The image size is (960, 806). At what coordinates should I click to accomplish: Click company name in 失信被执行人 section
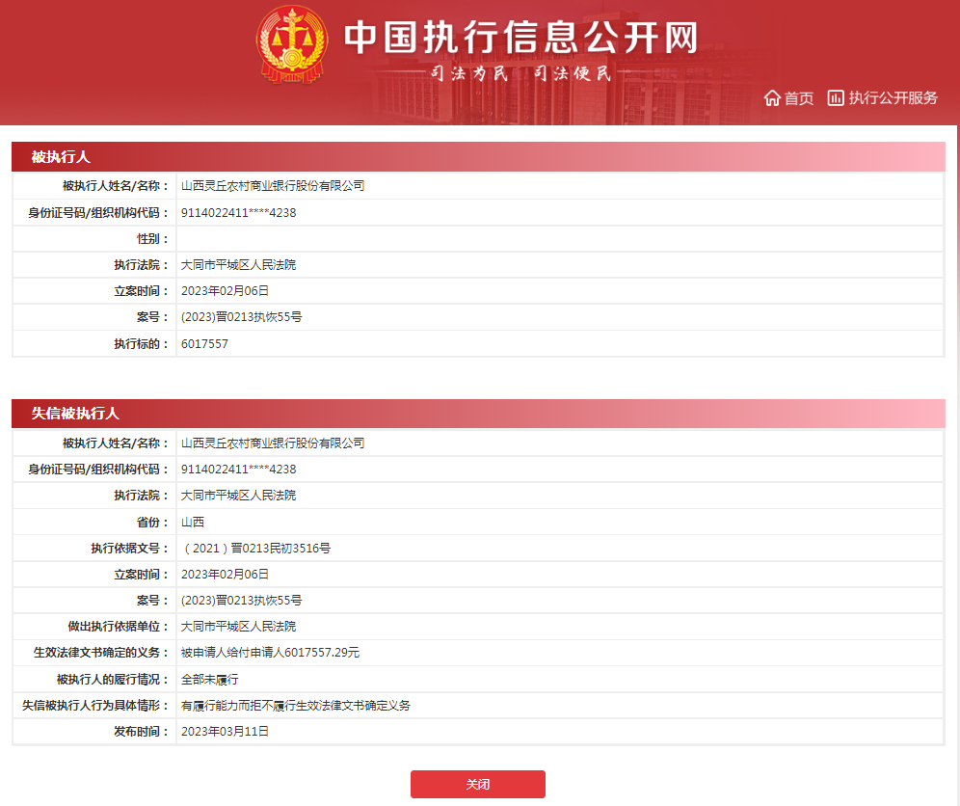tap(273, 443)
